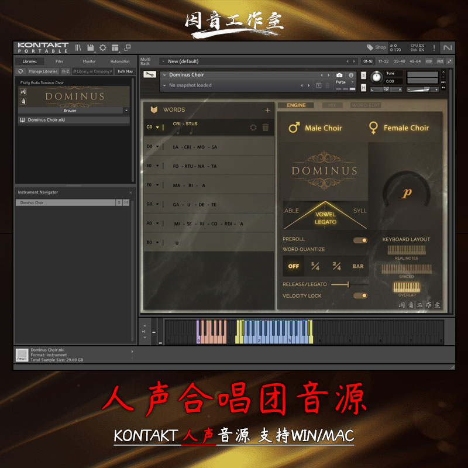Image resolution: width=468 pixels, height=468 pixels.
Task: Delete snapshot using the trash icon
Action: pos(328,85)
